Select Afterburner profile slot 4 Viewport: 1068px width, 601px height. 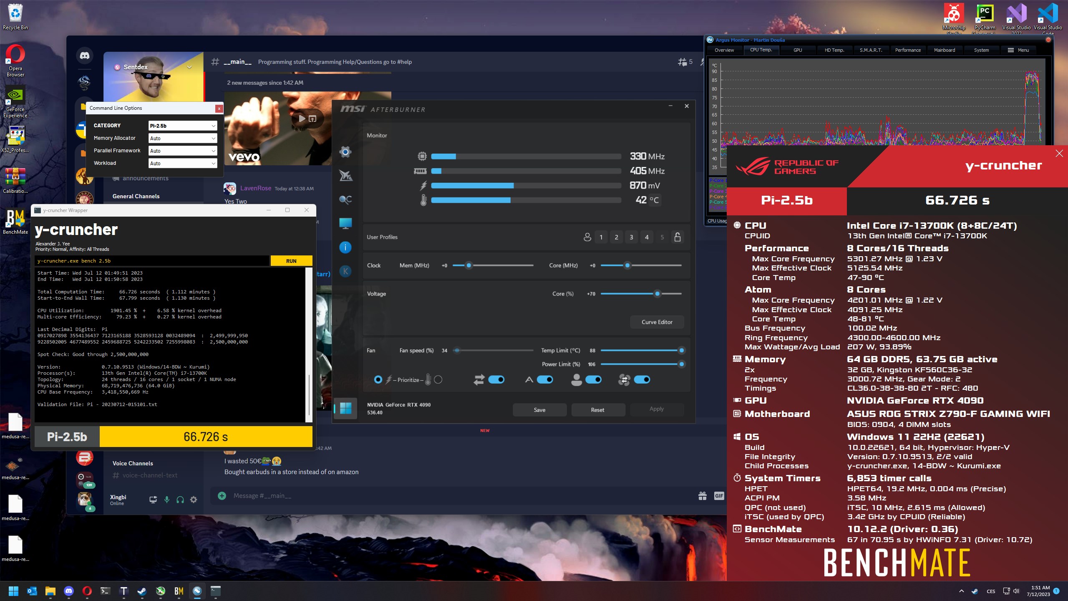pyautogui.click(x=647, y=237)
